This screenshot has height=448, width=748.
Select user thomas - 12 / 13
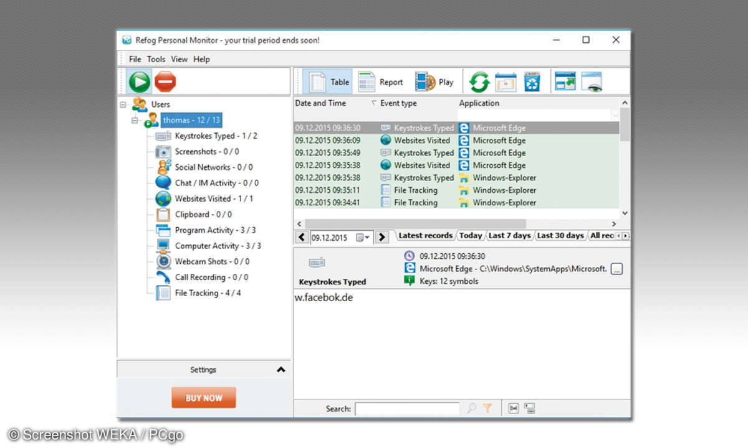tap(191, 120)
